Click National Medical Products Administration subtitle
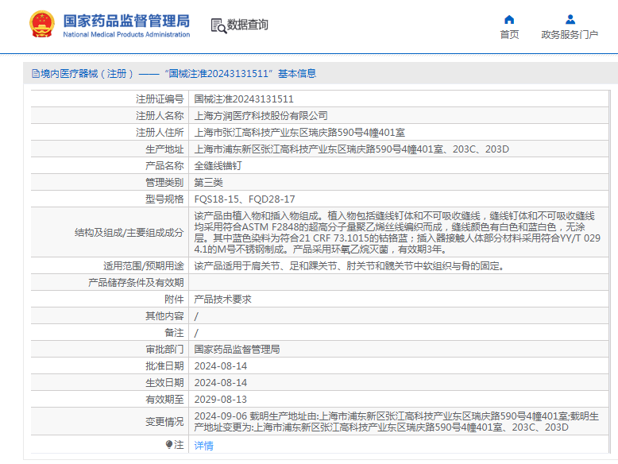 point(126,35)
